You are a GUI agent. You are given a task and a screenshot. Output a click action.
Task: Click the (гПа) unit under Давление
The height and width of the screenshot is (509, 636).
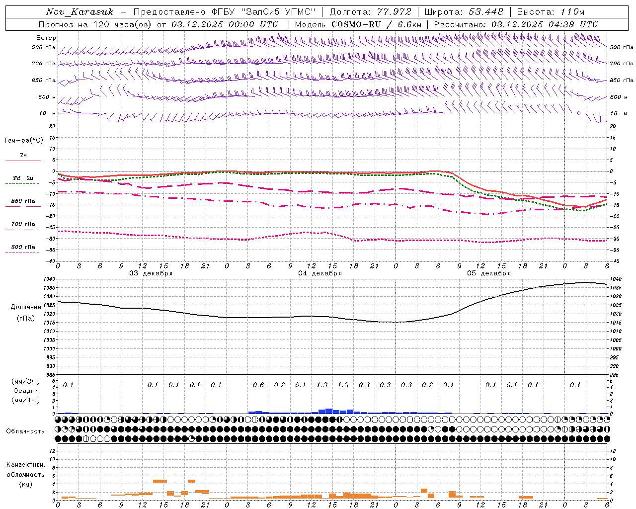pyautogui.click(x=26, y=318)
